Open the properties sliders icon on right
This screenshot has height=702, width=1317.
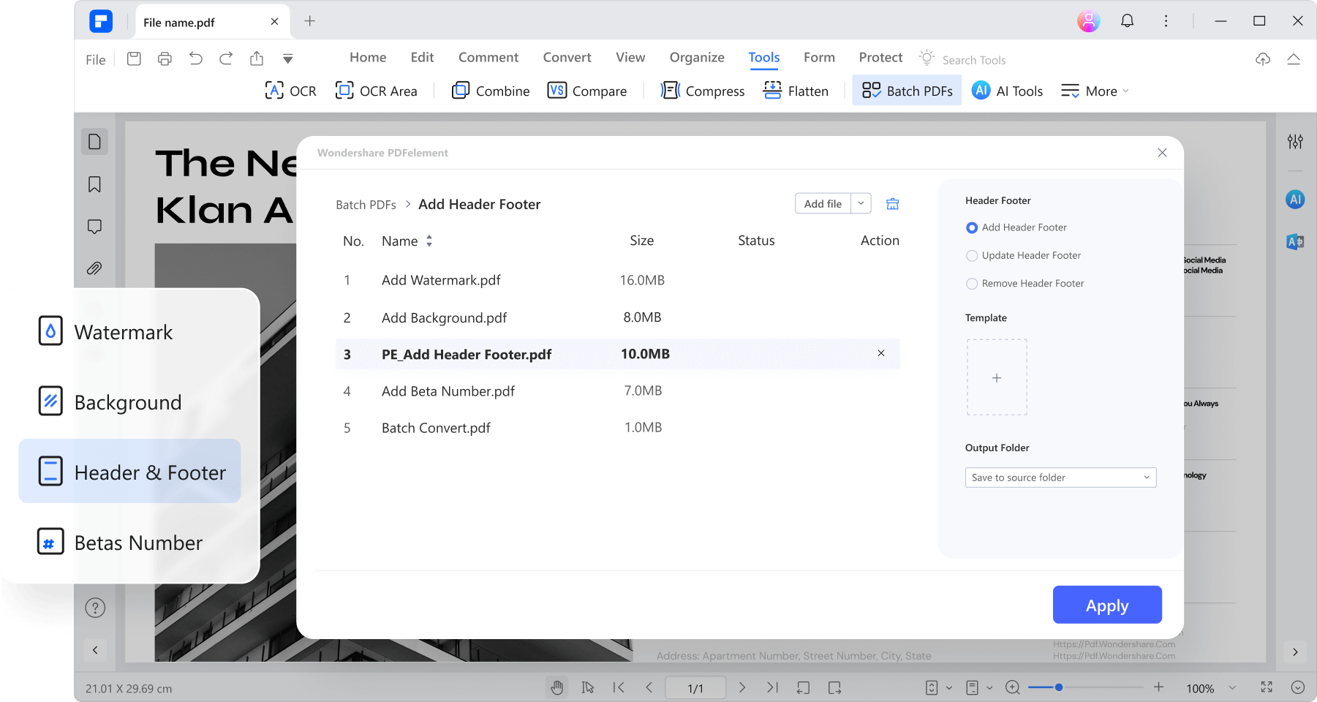[x=1295, y=142]
